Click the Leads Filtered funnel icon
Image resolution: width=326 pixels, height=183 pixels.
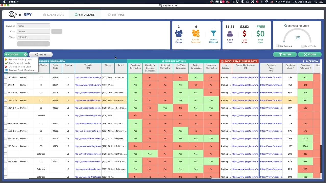pyautogui.click(x=213, y=33)
